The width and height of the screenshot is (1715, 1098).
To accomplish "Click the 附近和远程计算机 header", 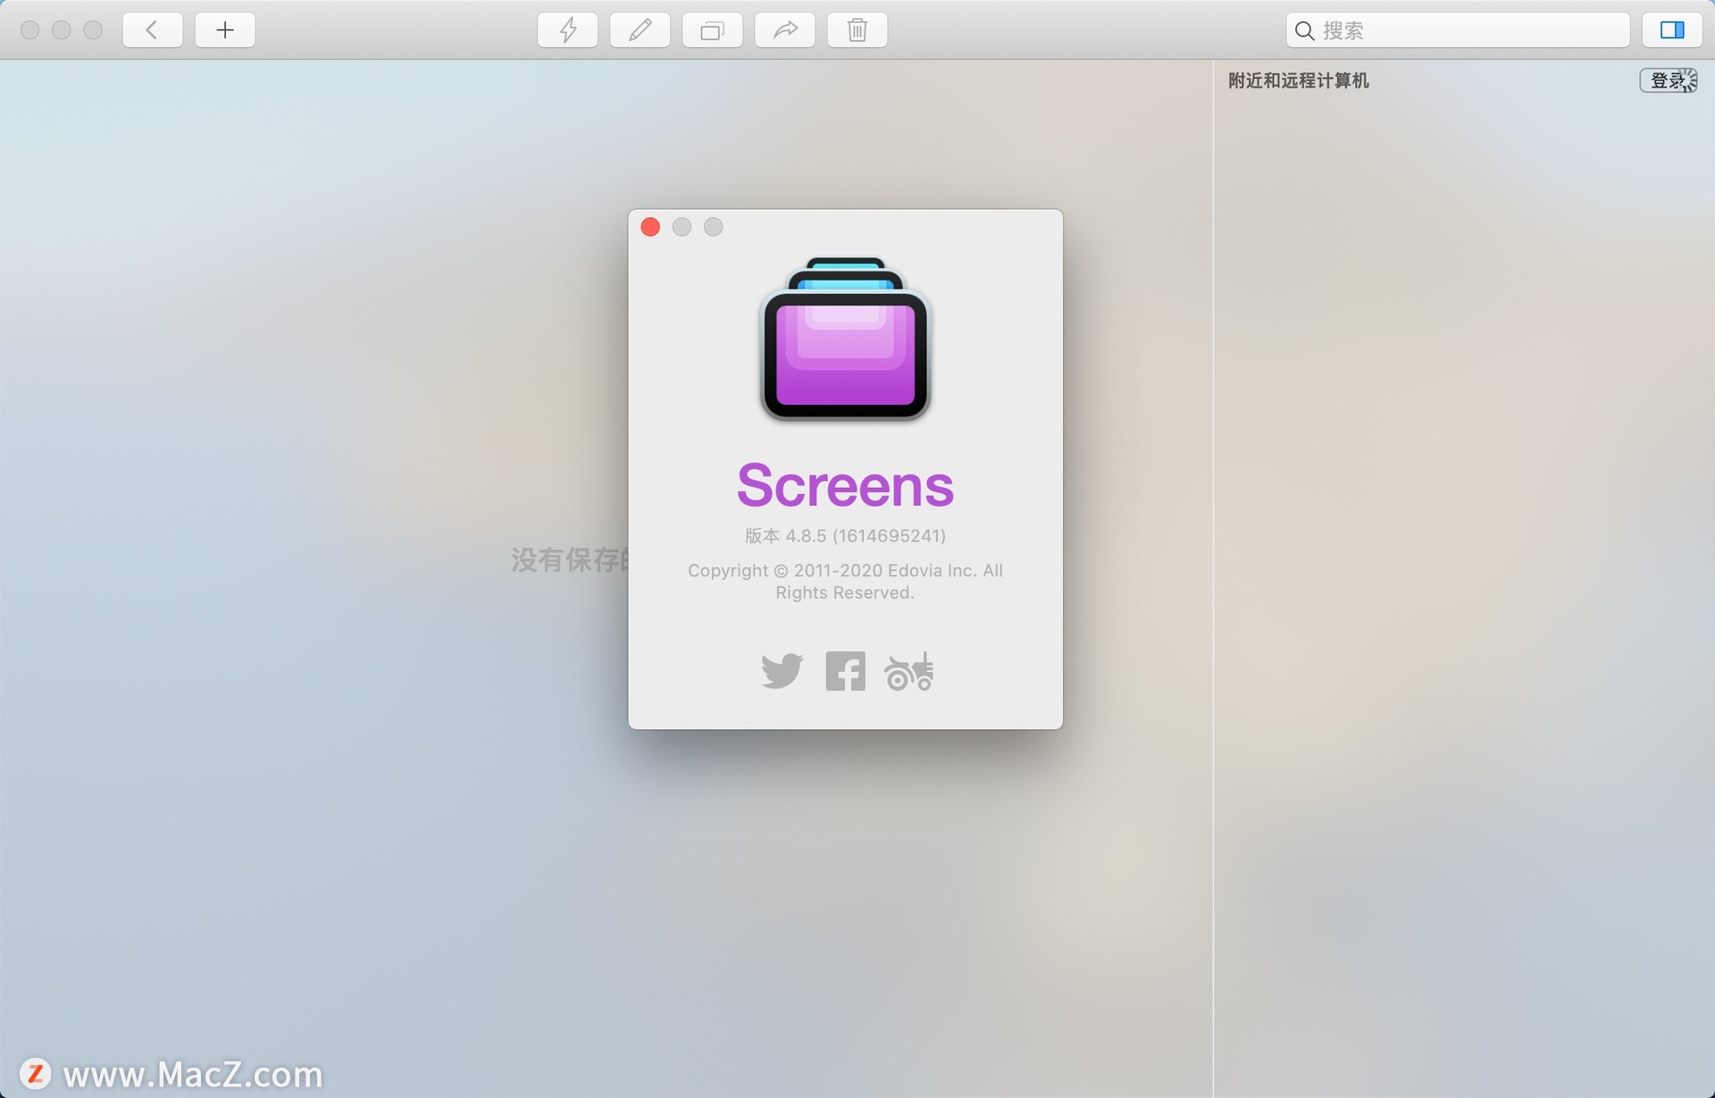I will point(1298,80).
